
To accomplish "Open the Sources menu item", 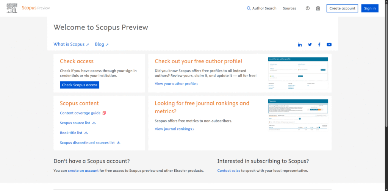I will click(x=289, y=8).
